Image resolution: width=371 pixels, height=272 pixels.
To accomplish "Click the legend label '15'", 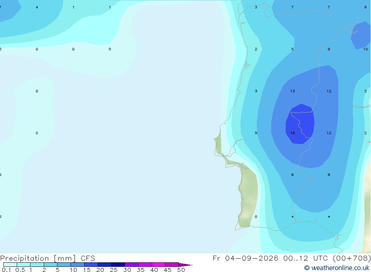I will (x=87, y=270).
